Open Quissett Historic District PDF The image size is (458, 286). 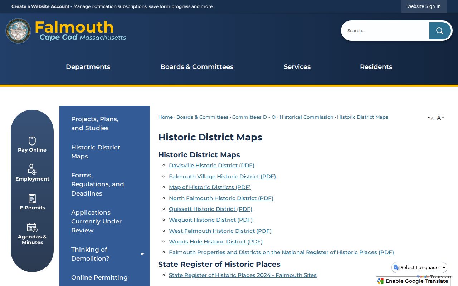coord(210,209)
